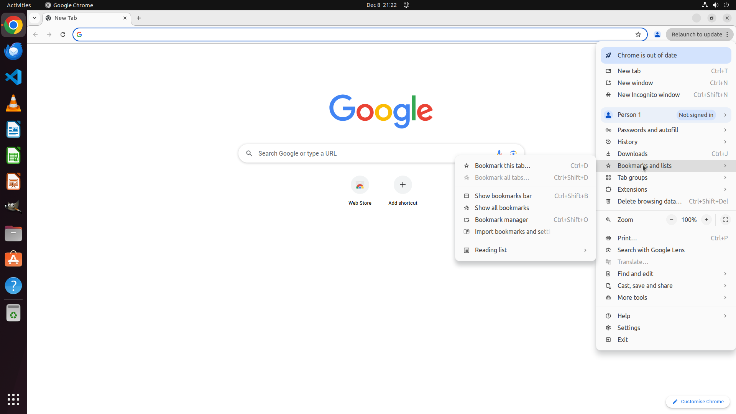
Task: Open Chrome Settings
Action: pos(666,328)
